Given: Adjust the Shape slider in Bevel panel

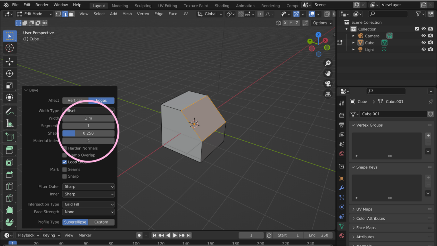Looking at the screenshot, I should (x=88, y=133).
